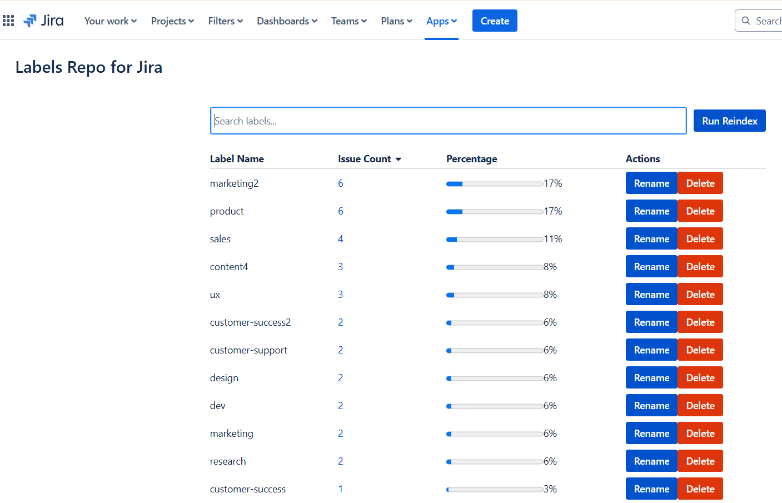Rename the customer-success2 label

651,322
